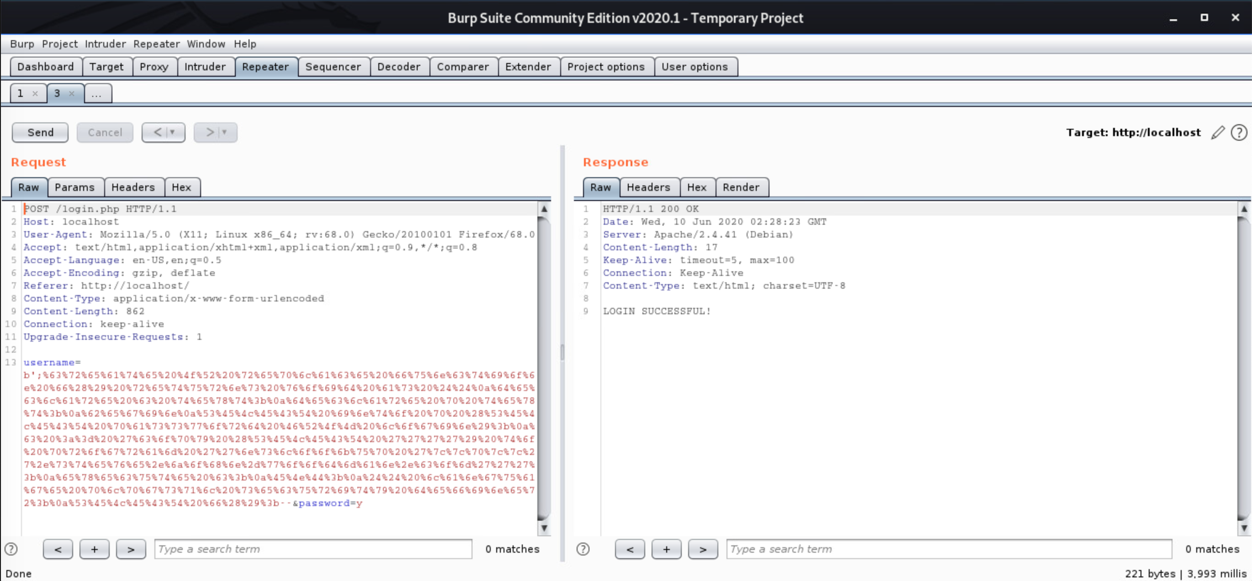Open the Project menu
The height and width of the screenshot is (581, 1252).
click(x=59, y=44)
